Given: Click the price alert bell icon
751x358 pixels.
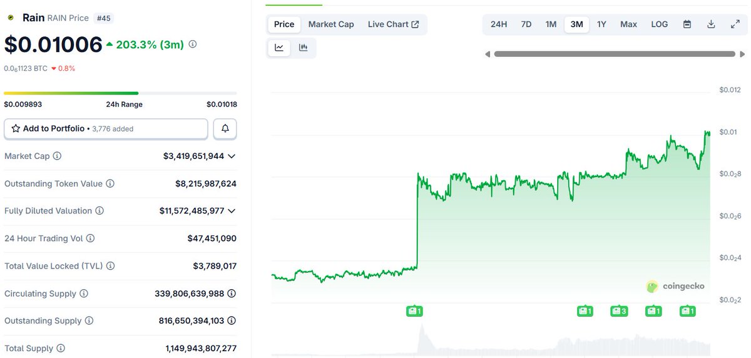Looking at the screenshot, I should [x=225, y=128].
